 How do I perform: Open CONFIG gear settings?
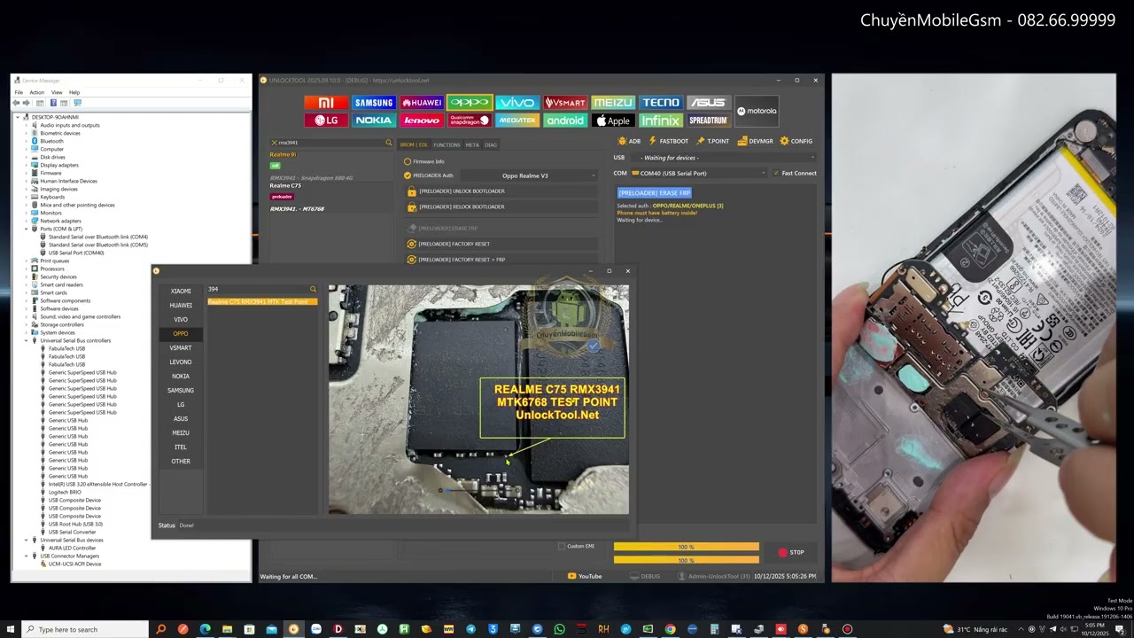pyautogui.click(x=796, y=141)
